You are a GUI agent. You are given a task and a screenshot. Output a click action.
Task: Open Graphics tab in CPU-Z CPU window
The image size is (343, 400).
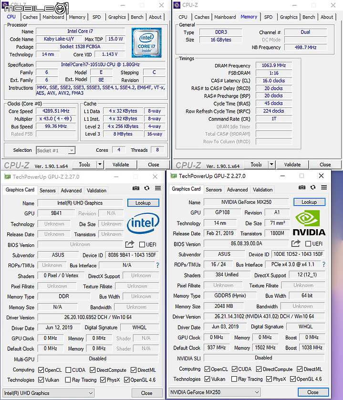[117, 17]
